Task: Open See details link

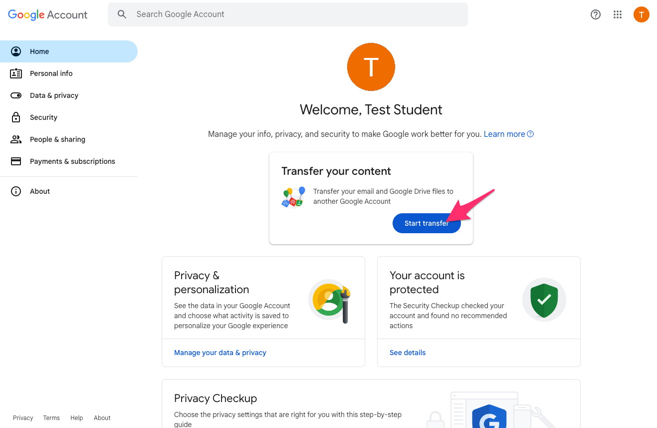Action: pos(408,353)
